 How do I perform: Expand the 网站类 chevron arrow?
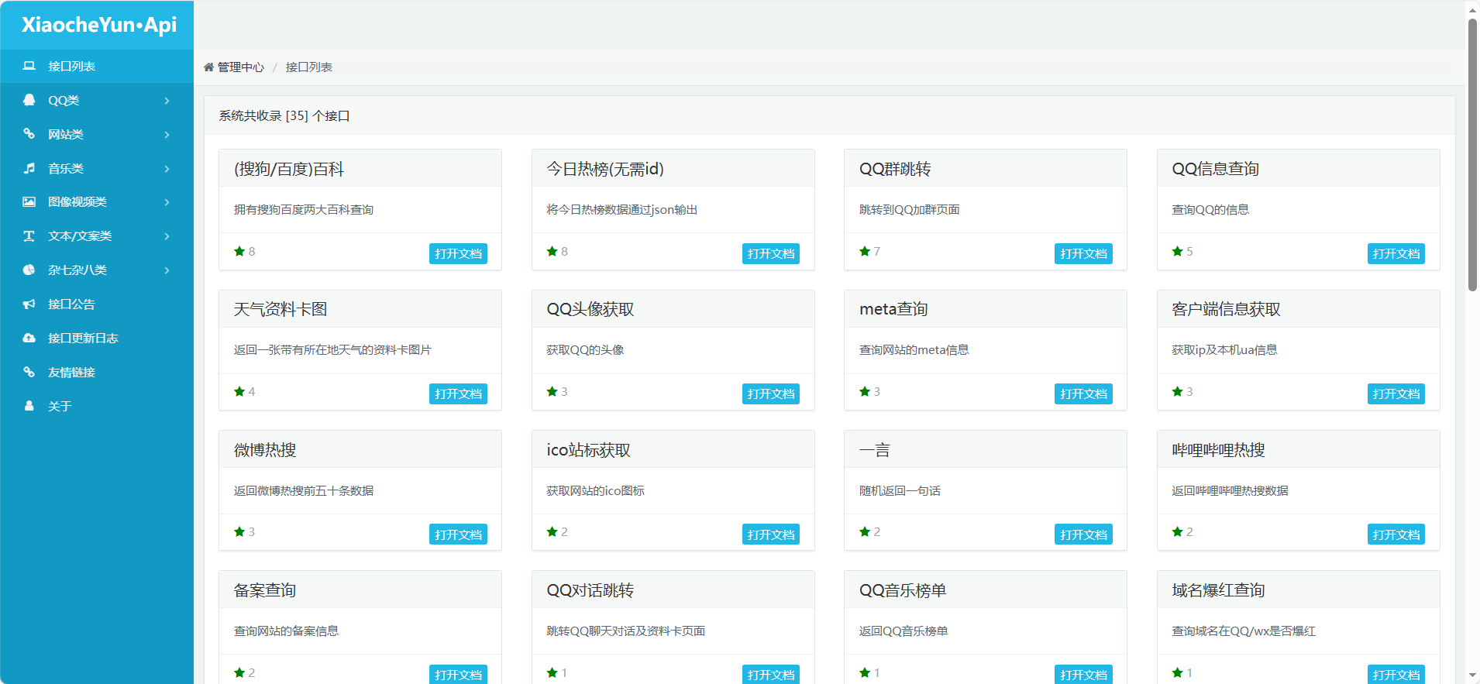(167, 135)
